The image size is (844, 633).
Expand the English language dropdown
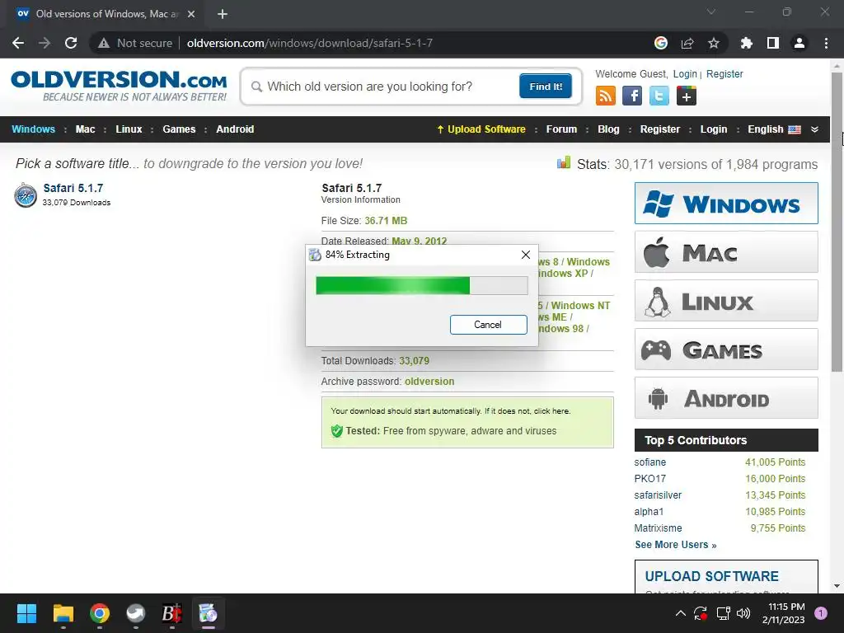point(814,129)
